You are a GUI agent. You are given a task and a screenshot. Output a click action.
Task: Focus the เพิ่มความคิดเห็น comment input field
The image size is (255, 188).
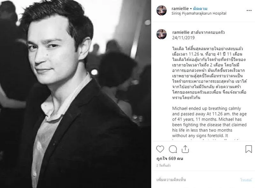[x=197, y=180]
